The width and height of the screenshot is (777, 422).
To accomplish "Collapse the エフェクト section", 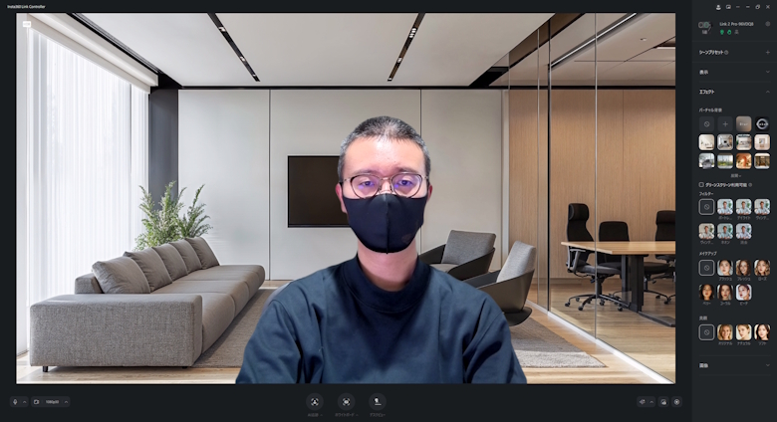I will click(x=768, y=92).
